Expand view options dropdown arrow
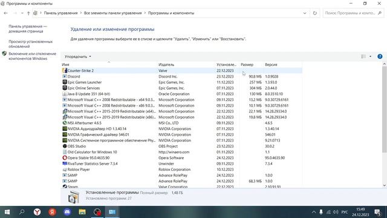Image resolution: width=387 pixels, height=218 pixels. (x=370, y=56)
